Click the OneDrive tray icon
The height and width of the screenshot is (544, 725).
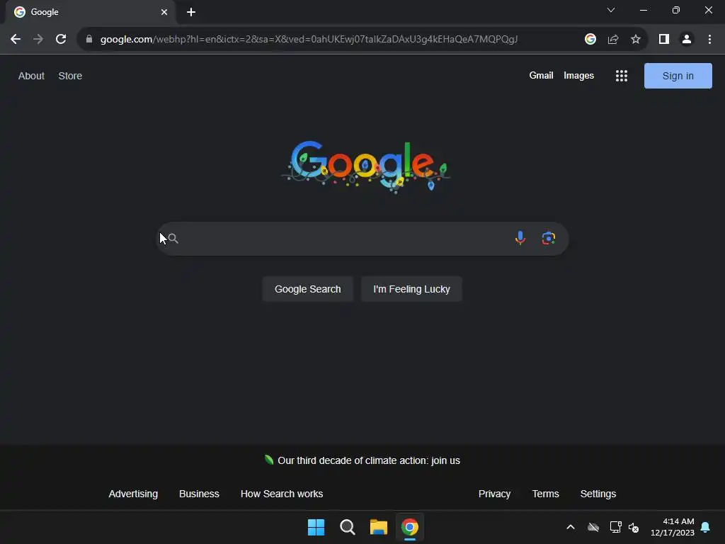tap(593, 527)
